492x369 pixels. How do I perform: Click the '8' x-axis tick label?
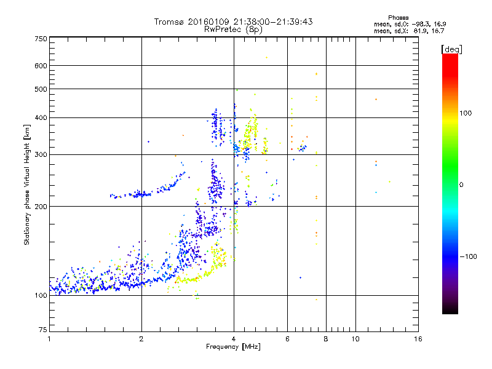(326, 339)
